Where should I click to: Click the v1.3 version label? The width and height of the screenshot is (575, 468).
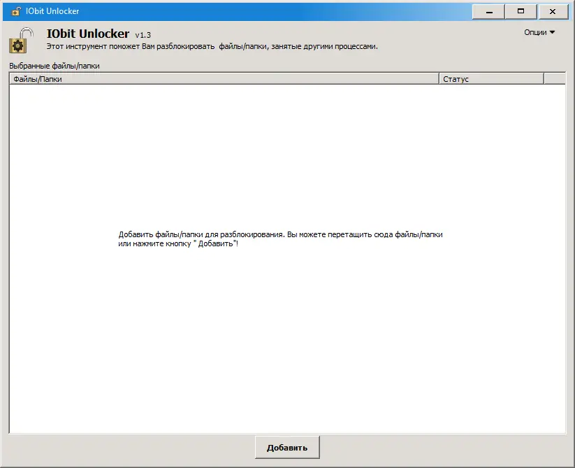point(143,35)
